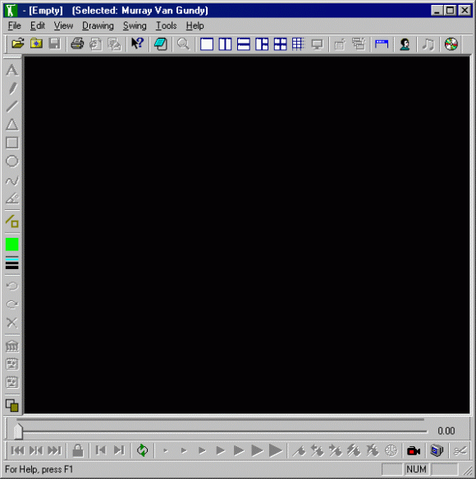Screen dimensions: 476x479
Task: Select the circle drawing tool
Action: tap(12, 162)
